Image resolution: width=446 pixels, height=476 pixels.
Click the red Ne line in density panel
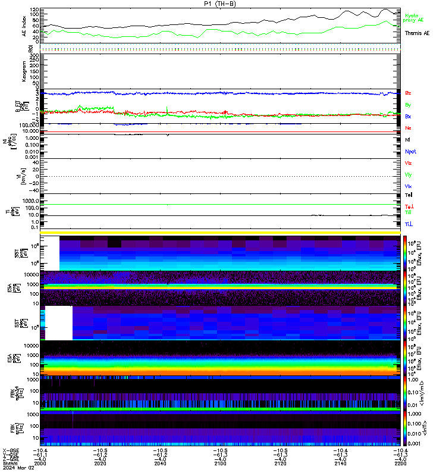[x=220, y=131]
